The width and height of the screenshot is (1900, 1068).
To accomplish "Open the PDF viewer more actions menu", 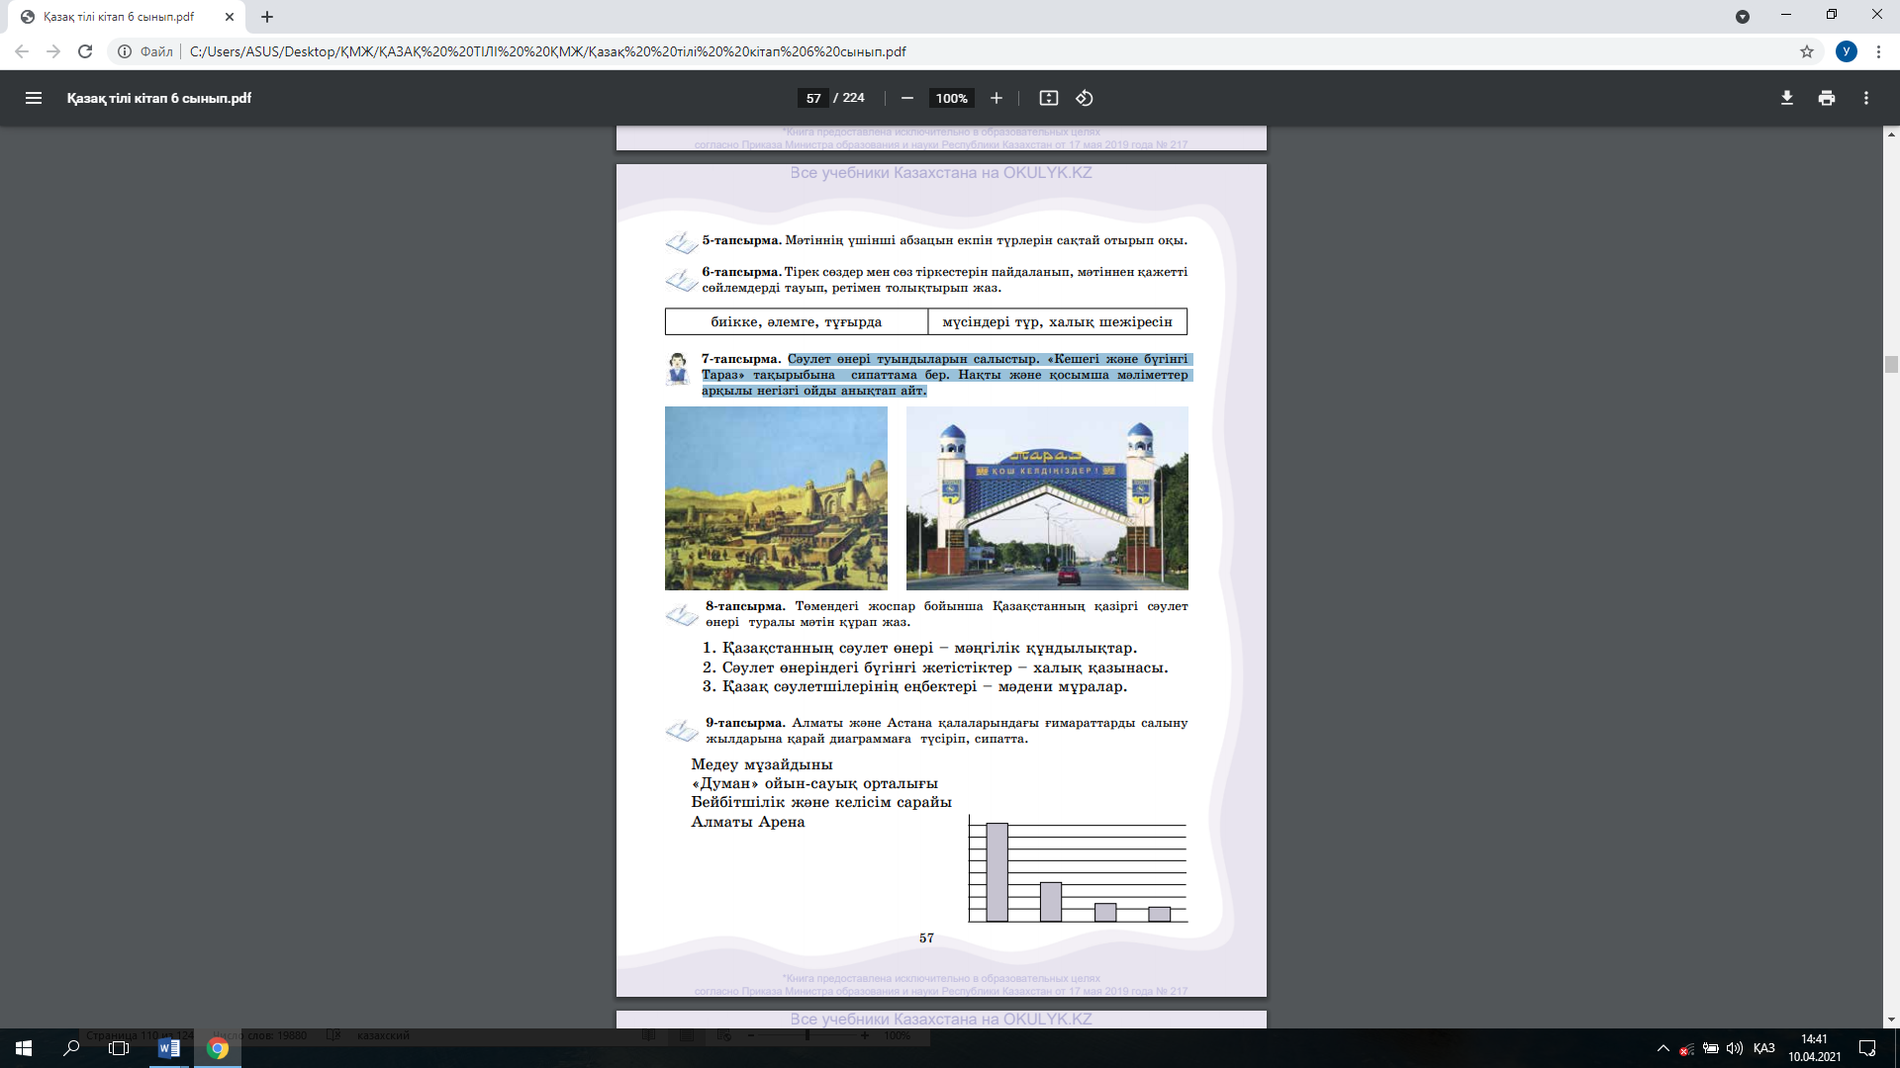I will point(1866,98).
